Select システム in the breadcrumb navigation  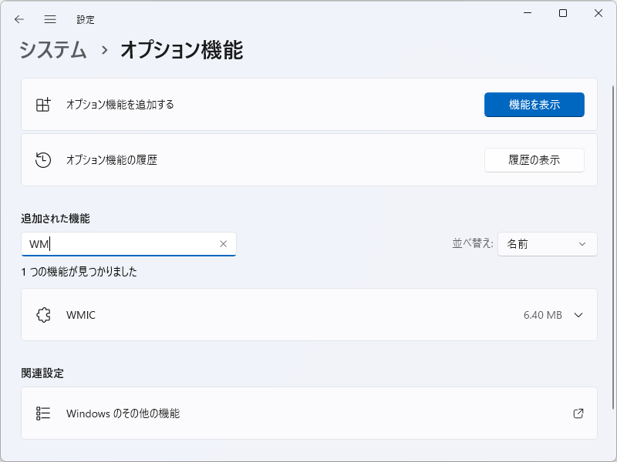click(x=52, y=50)
